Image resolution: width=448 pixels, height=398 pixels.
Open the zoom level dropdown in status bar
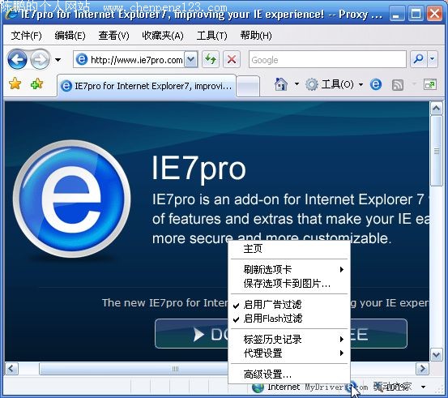point(423,387)
